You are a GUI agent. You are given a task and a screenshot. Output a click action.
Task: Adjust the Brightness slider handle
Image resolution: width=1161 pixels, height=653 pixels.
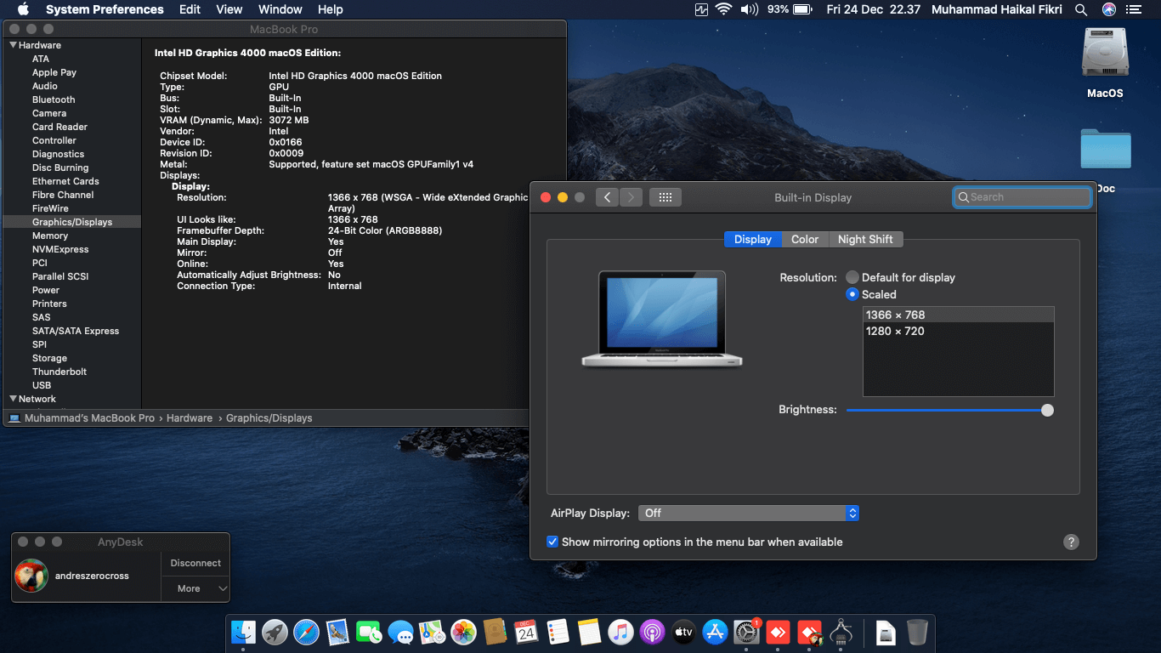pos(1047,410)
